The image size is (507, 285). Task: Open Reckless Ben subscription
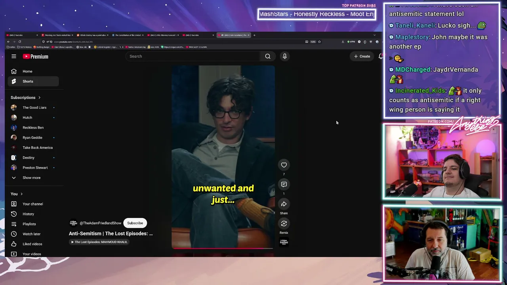click(x=33, y=127)
